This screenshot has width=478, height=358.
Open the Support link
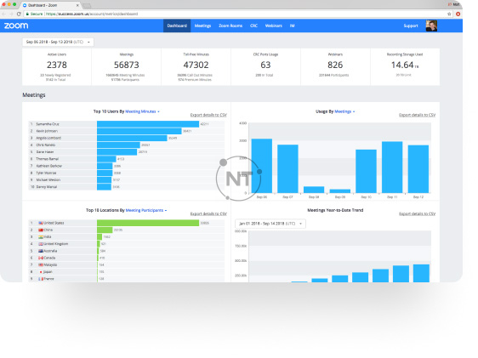[411, 26]
